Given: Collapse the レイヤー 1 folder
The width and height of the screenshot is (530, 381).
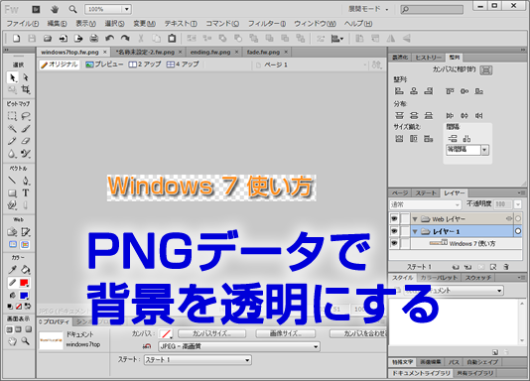Looking at the screenshot, I should (415, 232).
